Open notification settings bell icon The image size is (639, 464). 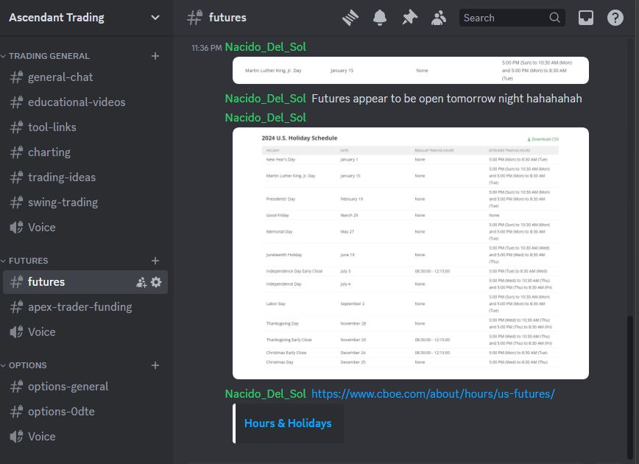click(380, 18)
